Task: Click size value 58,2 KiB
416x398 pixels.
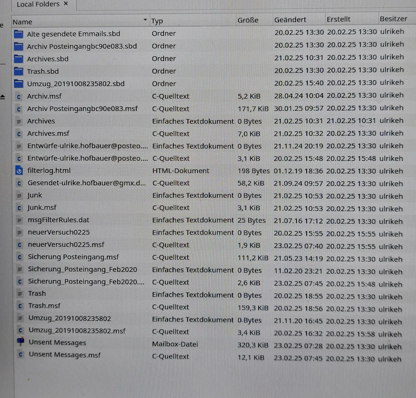Action: (x=251, y=183)
